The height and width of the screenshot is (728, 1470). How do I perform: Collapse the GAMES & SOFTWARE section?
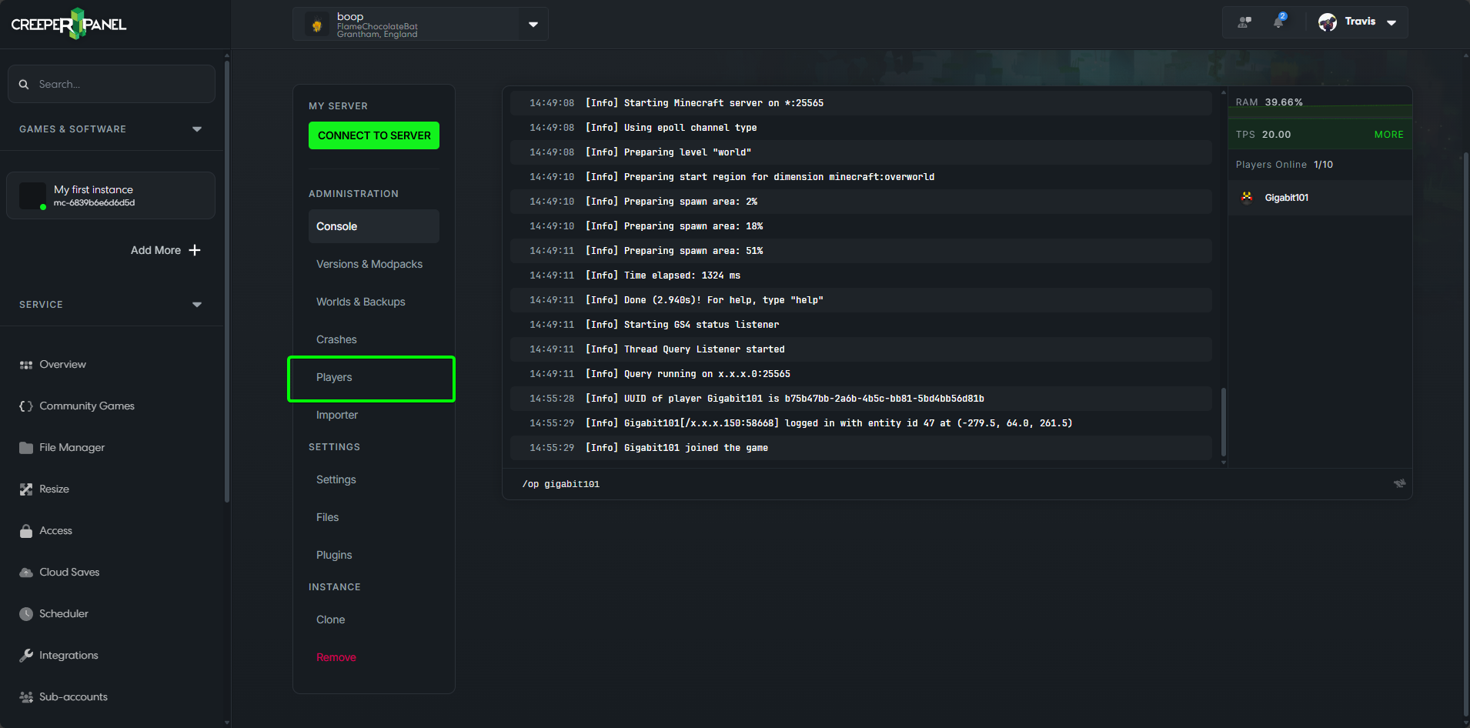197,129
